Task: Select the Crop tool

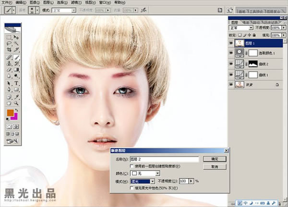Action: point(9,49)
